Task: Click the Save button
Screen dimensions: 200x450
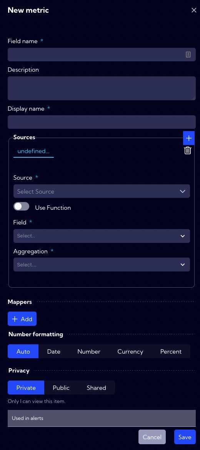Action: click(185, 437)
